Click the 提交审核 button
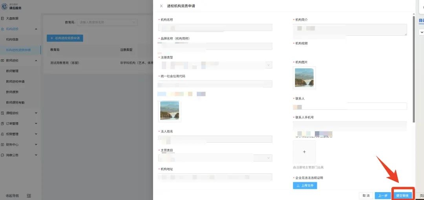The image size is (424, 200). click(402, 195)
